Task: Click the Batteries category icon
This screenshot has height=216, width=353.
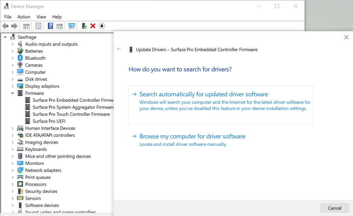Action: 20,51
